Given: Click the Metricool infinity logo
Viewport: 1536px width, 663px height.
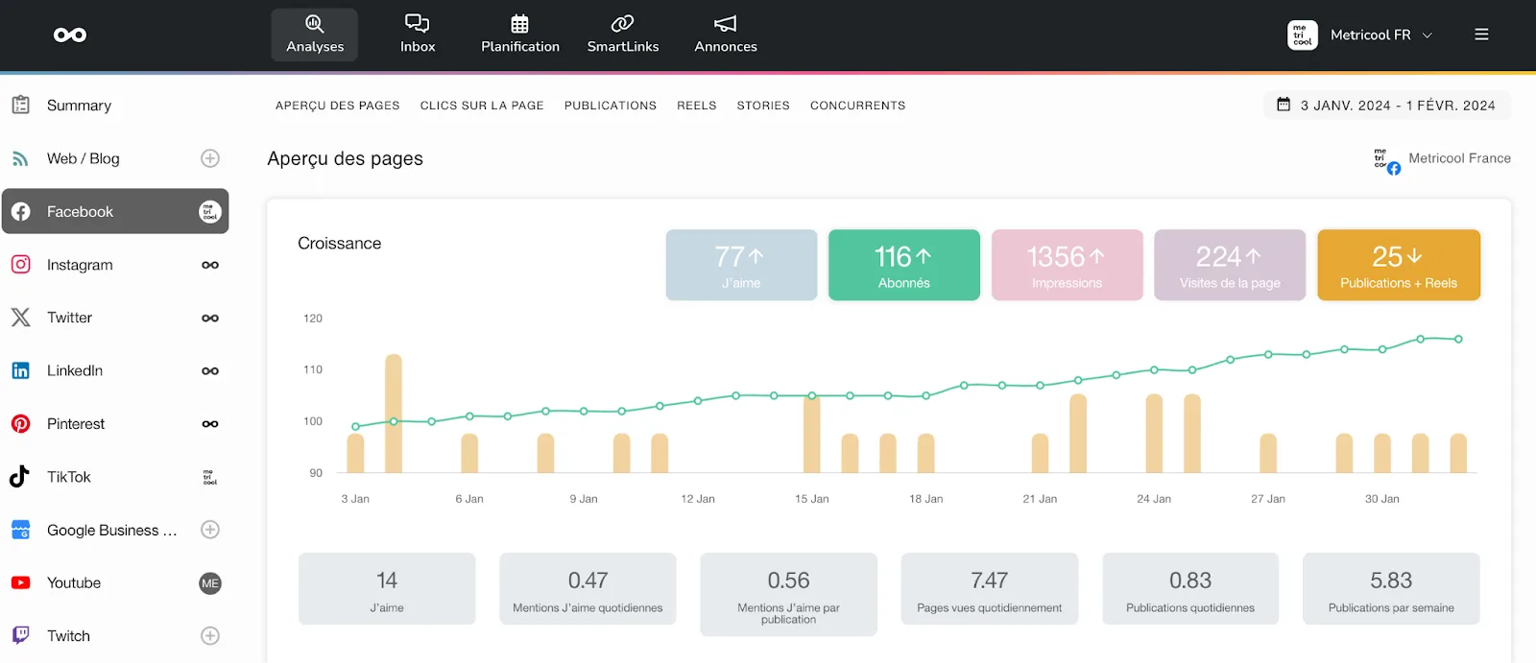Looking at the screenshot, I should point(70,36).
